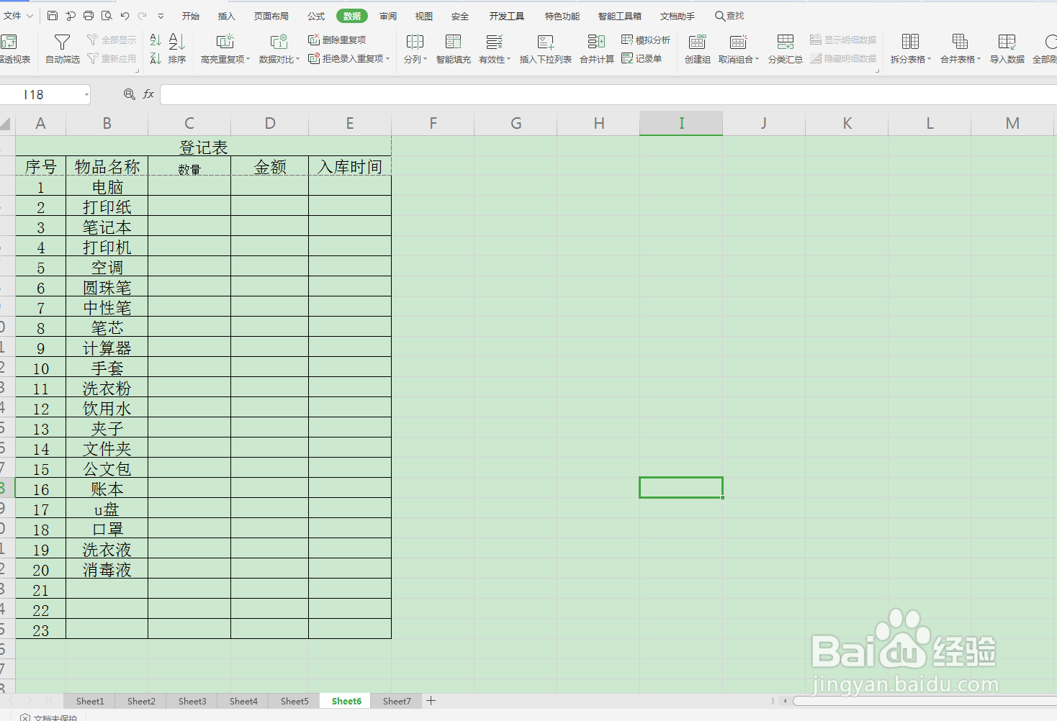The width and height of the screenshot is (1057, 721).
Task: Open the 排序 dialog
Action: point(177,49)
